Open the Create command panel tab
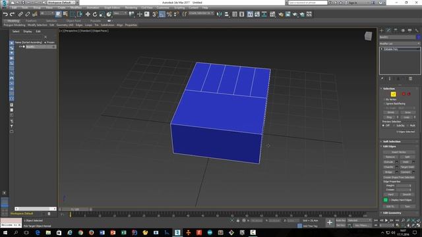 [382, 30]
